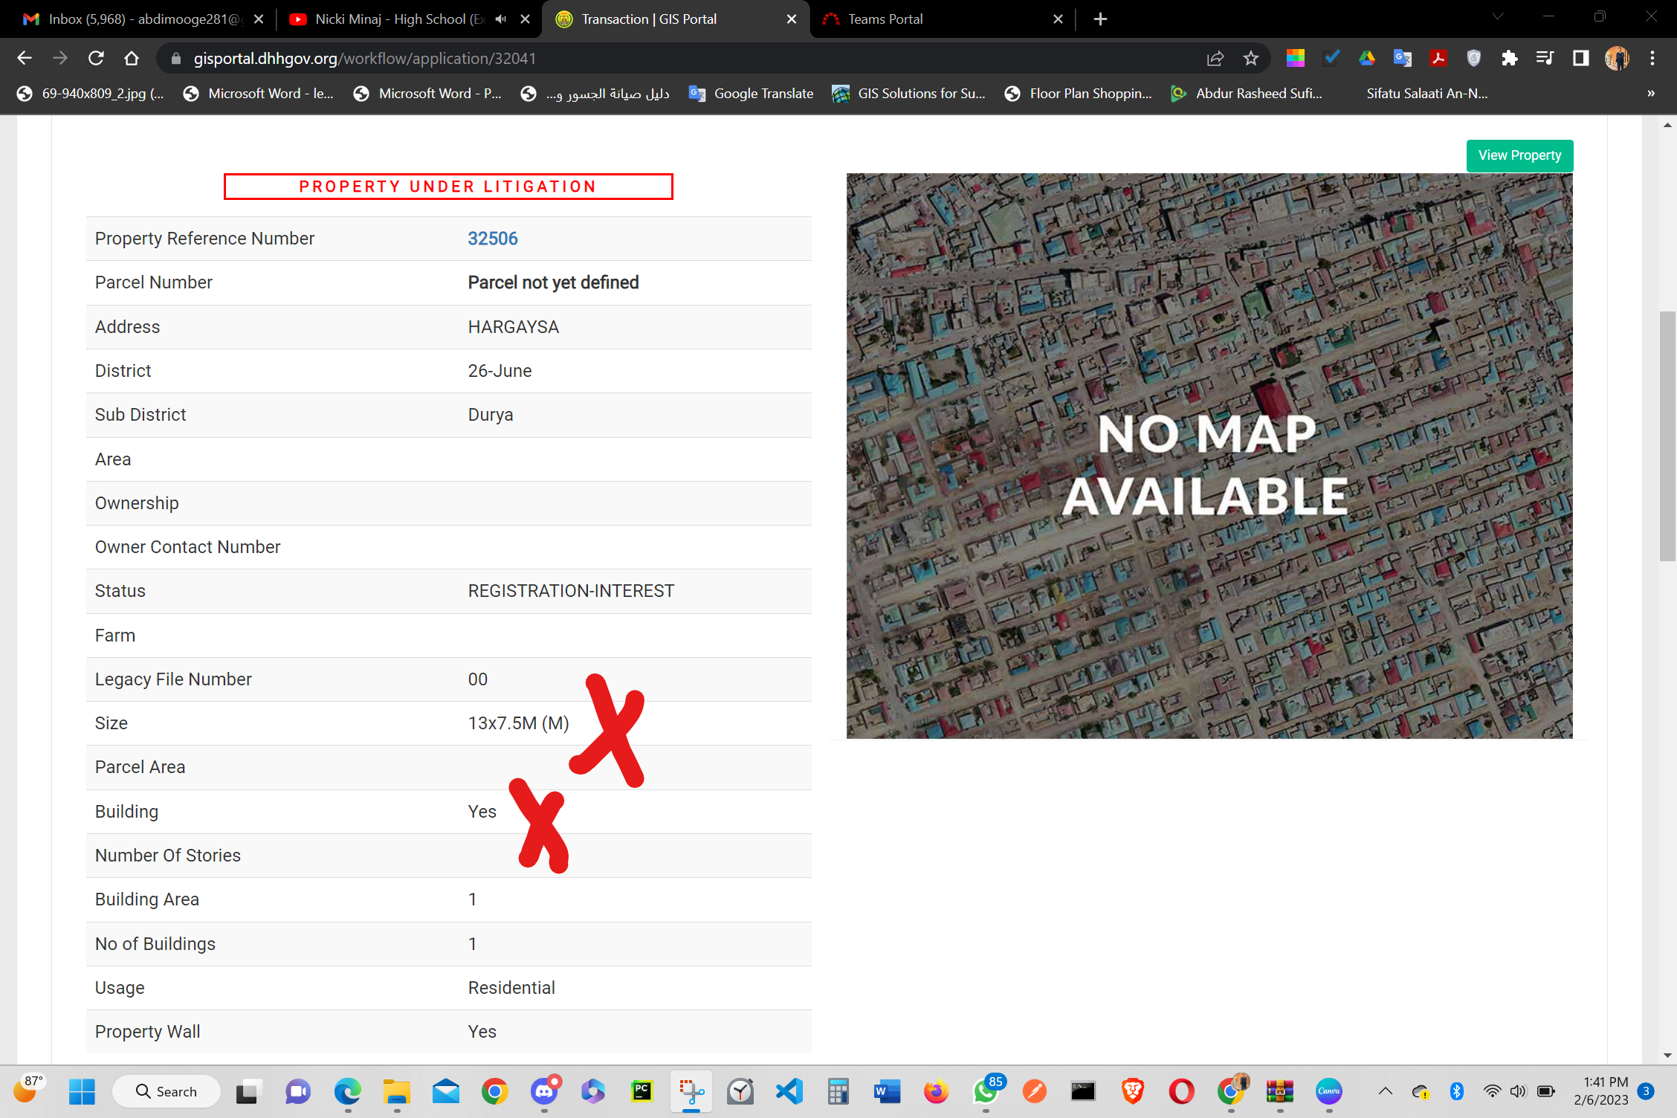The height and width of the screenshot is (1118, 1677).
Task: Click the No Map Available image
Action: click(x=1209, y=456)
